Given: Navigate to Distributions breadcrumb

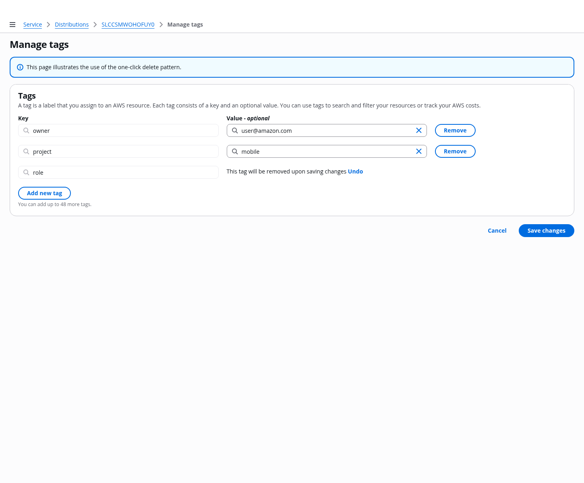Looking at the screenshot, I should (x=72, y=25).
